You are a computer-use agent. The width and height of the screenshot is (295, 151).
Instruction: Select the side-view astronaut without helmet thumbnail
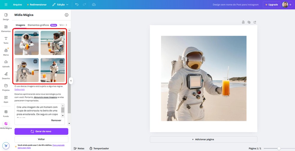[53, 43]
